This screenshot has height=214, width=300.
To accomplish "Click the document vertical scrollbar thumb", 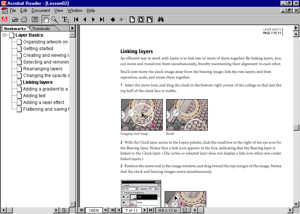I will pyautogui.click(x=296, y=128).
